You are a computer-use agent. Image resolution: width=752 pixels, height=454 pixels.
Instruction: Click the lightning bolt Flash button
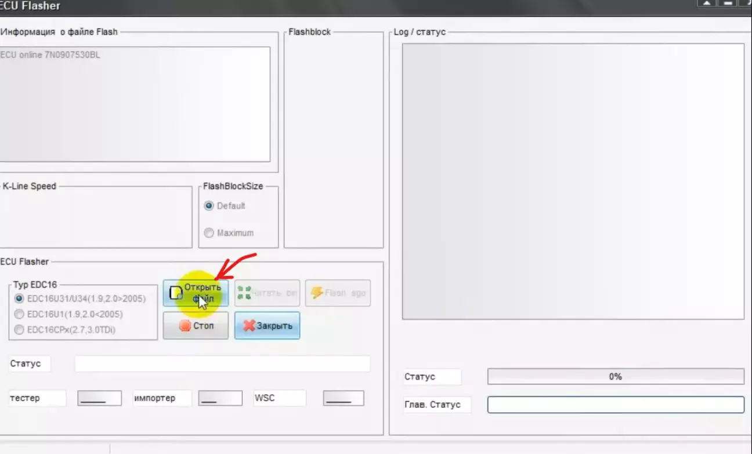click(338, 293)
